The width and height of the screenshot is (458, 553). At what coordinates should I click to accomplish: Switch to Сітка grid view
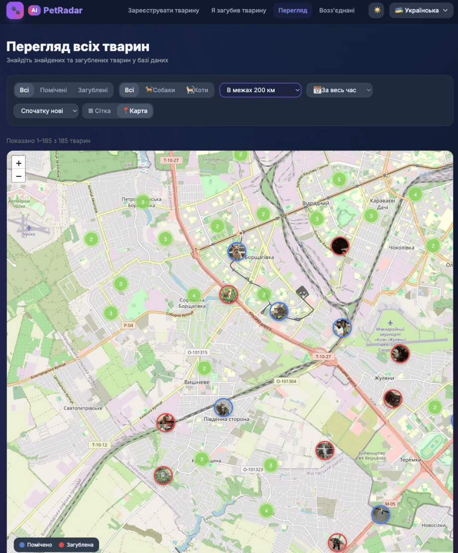(x=99, y=111)
